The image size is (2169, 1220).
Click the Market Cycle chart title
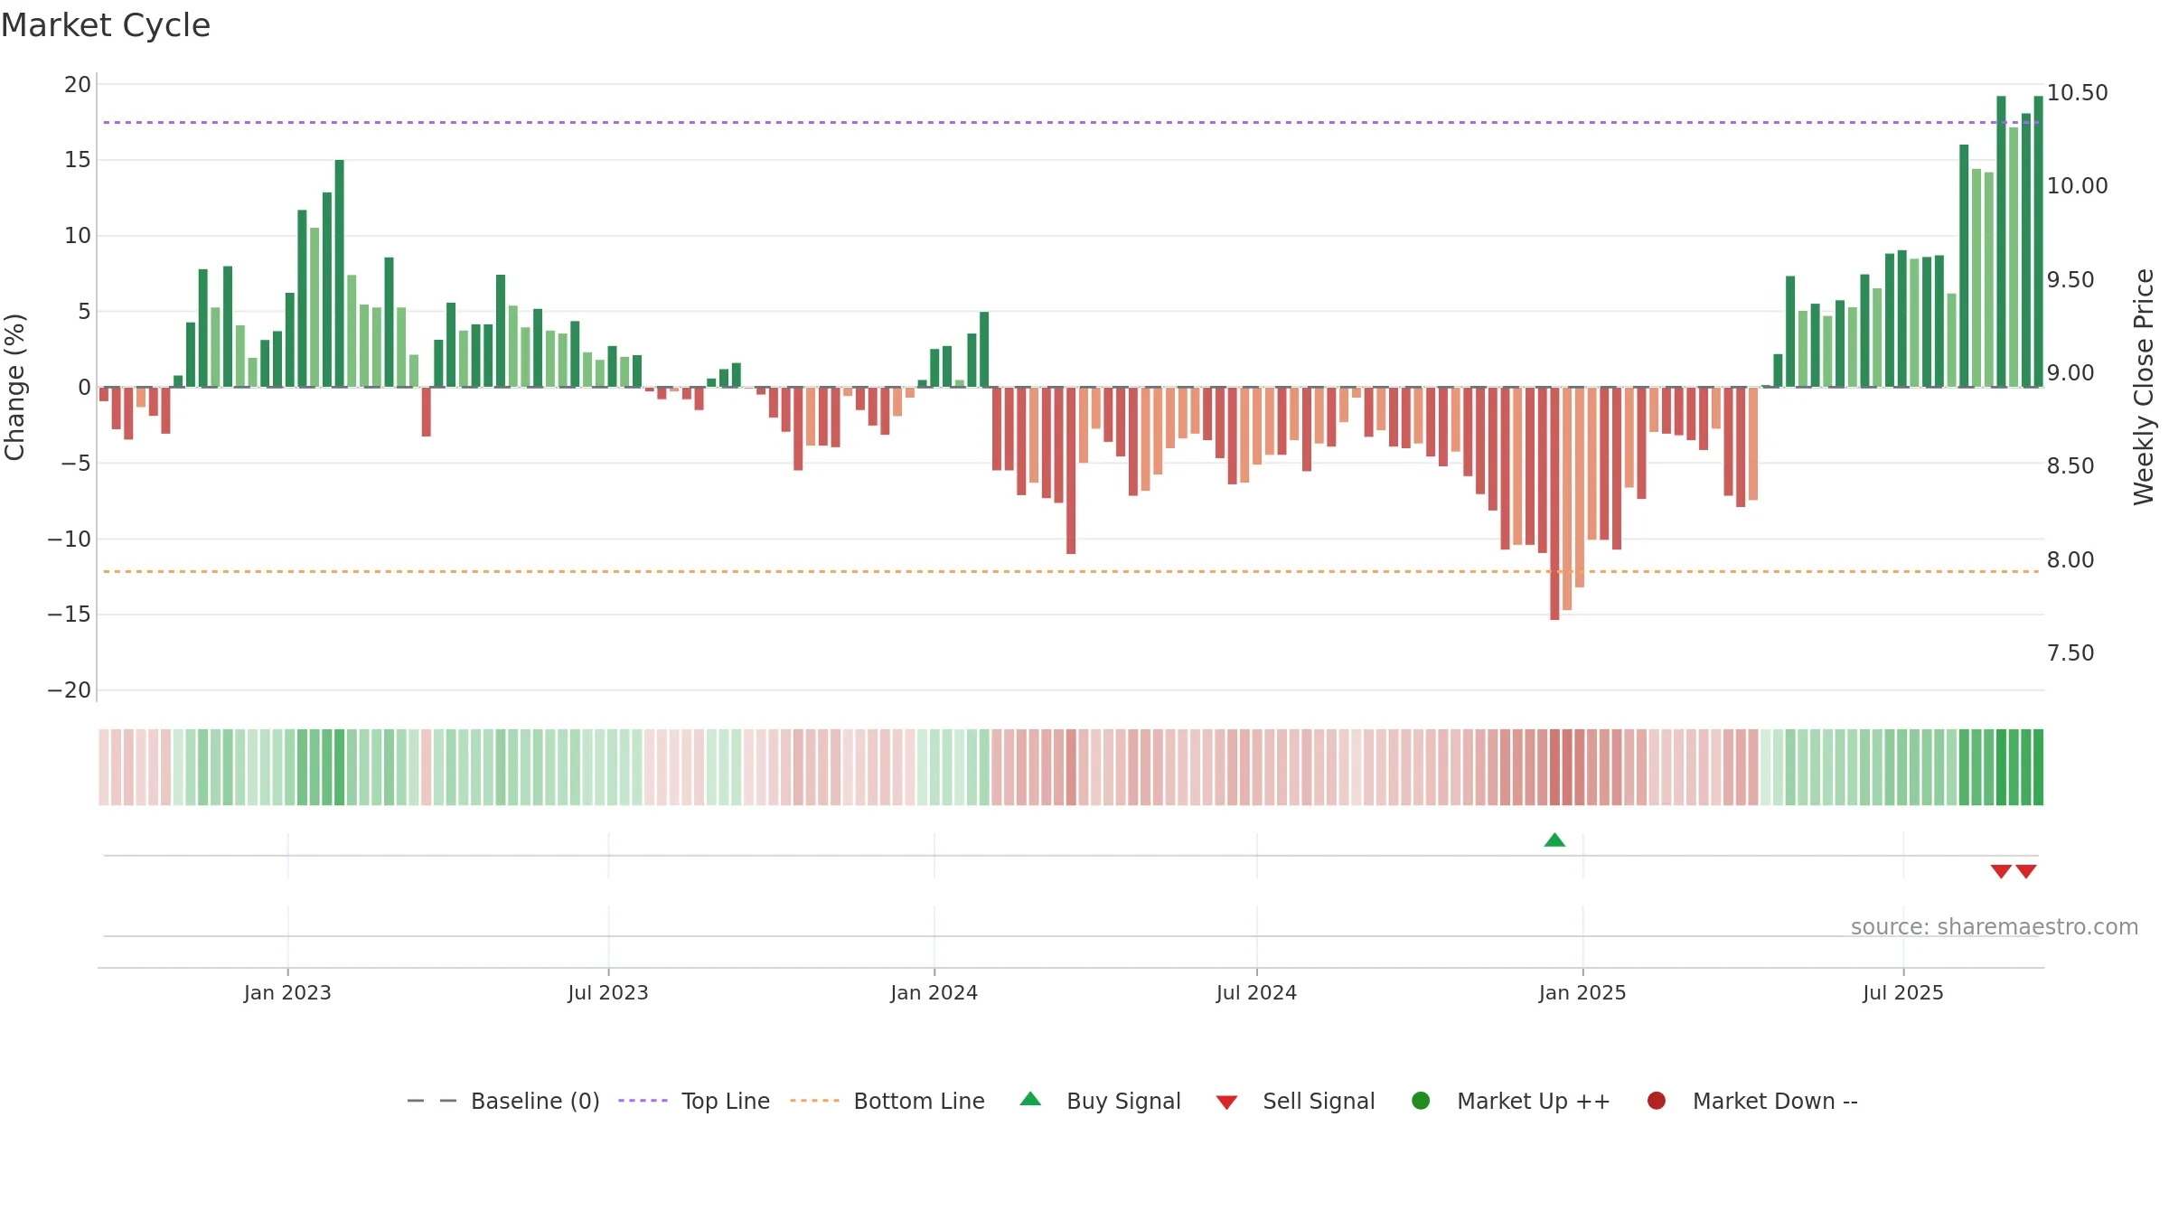106,25
